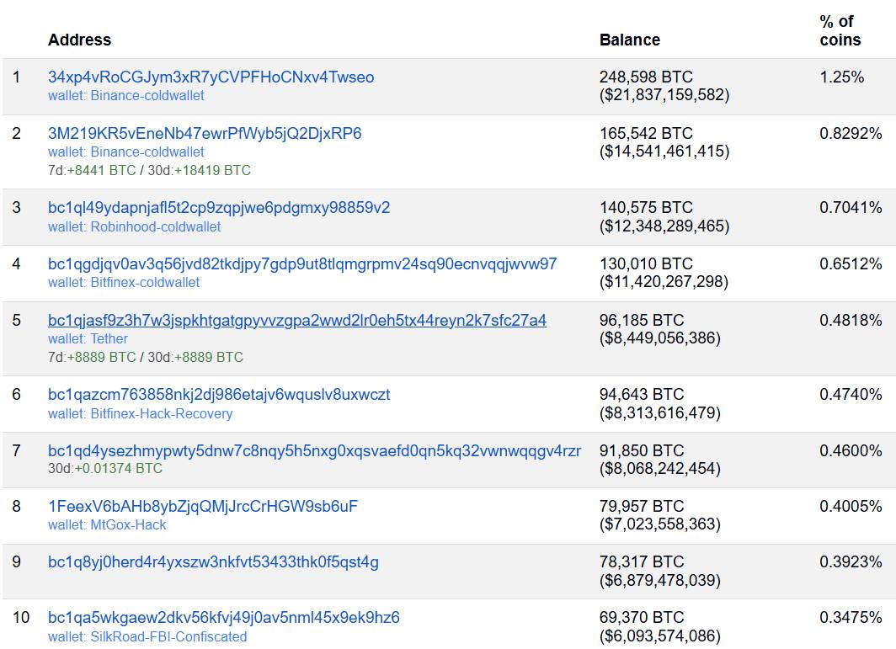Open address 1FeexV6bAHb8ybZjqQMjJrcCrHGW9sb6uF
Screen dimensions: 896x649
pos(203,507)
